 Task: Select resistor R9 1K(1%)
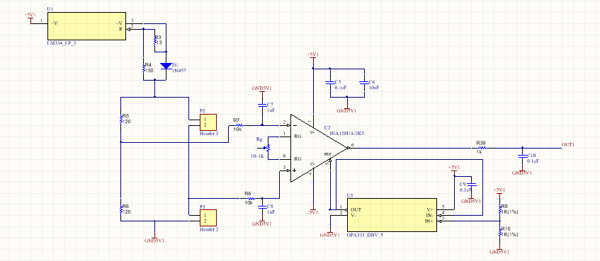coord(499,209)
